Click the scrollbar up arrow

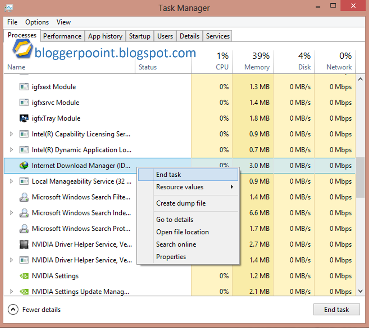coord(360,80)
